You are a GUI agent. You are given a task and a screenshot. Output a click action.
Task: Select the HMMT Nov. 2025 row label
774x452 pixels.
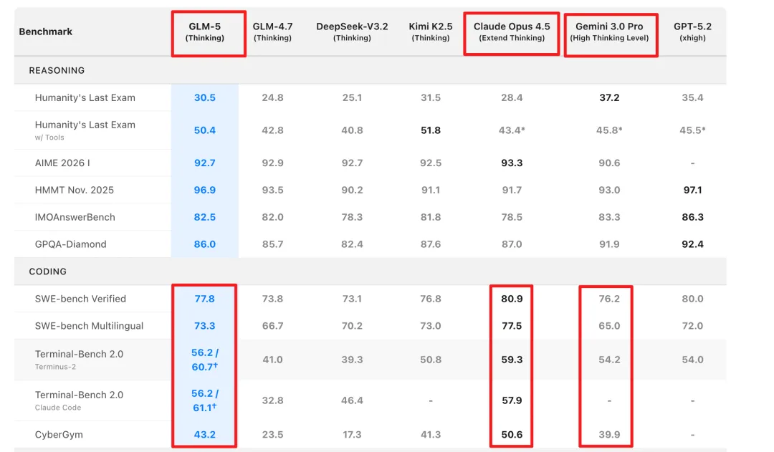[74, 190]
